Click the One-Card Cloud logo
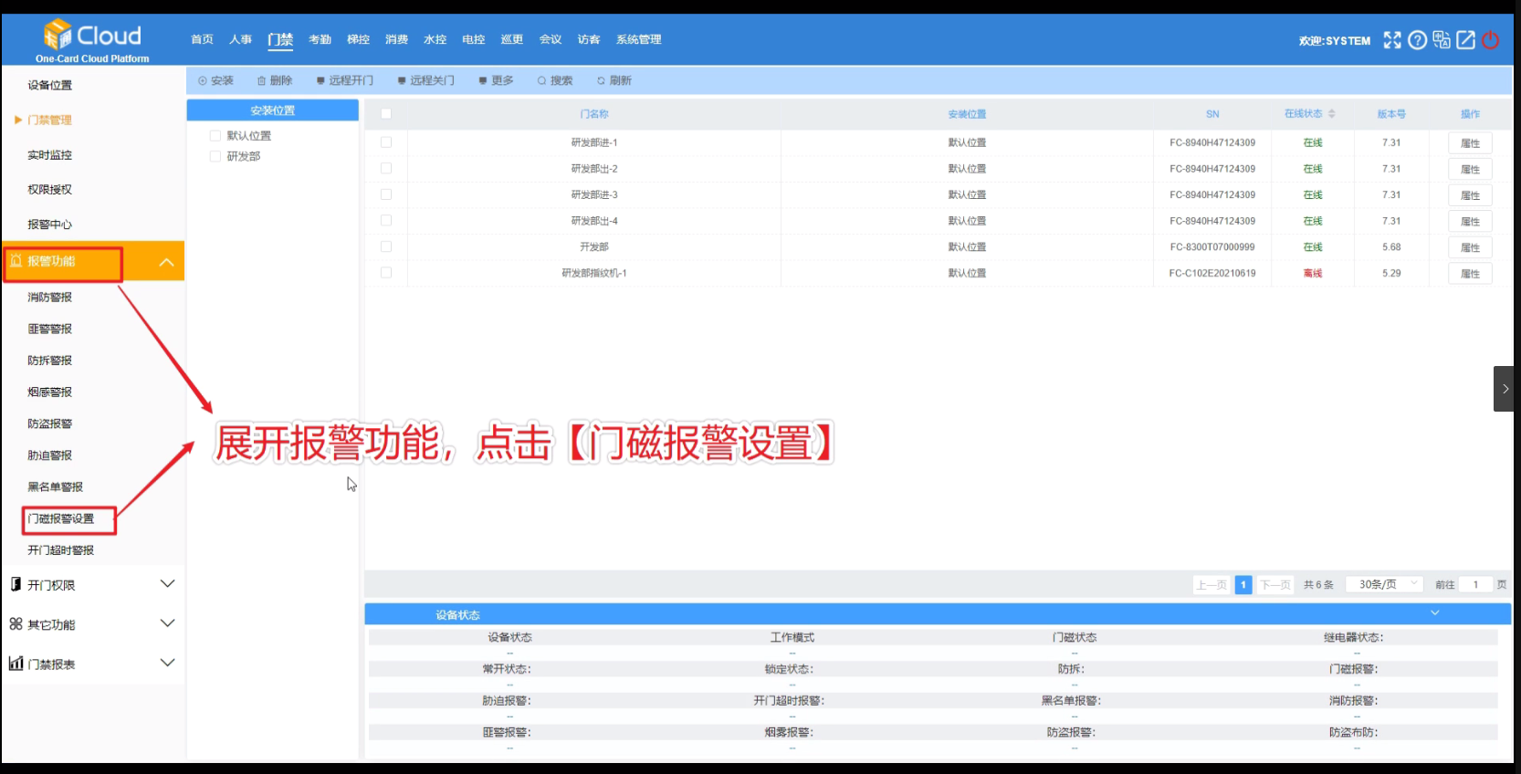 pyautogui.click(x=92, y=41)
